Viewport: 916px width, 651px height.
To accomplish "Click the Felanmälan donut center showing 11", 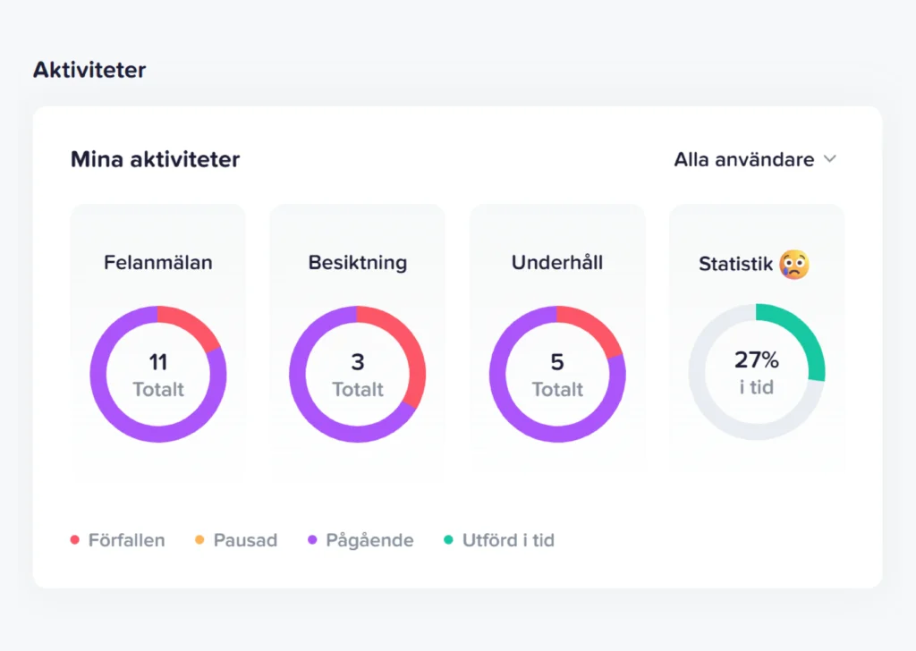I will pos(158,375).
